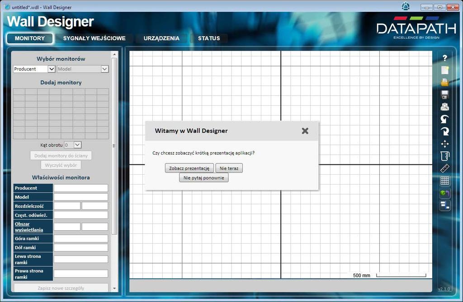463x302 pixels.
Task: Click the first Rozdzielczość input field
Action: pyautogui.click(x=67, y=206)
